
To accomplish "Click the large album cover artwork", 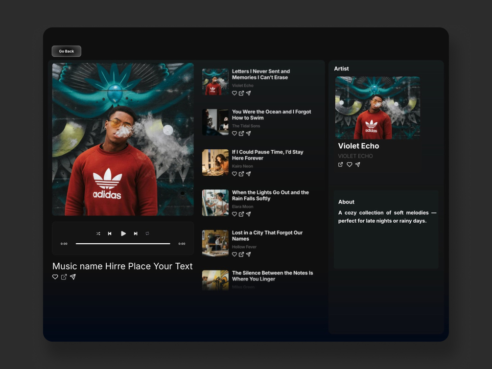I will [x=123, y=139].
